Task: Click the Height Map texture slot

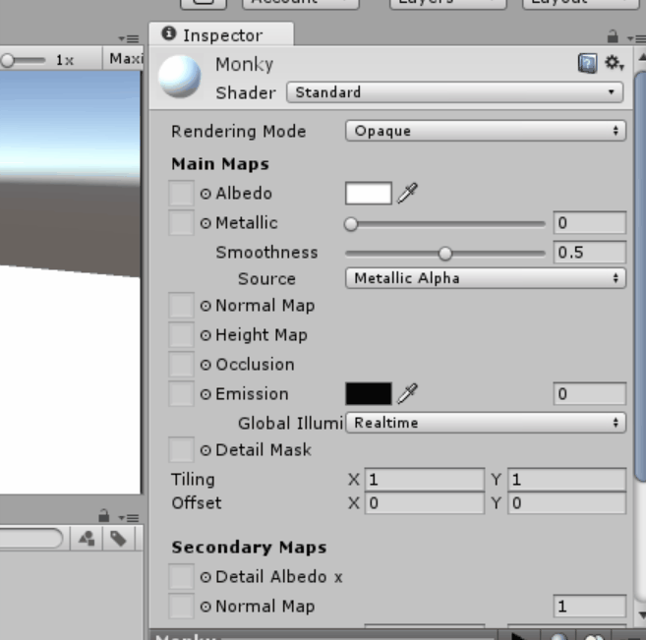Action: point(181,335)
